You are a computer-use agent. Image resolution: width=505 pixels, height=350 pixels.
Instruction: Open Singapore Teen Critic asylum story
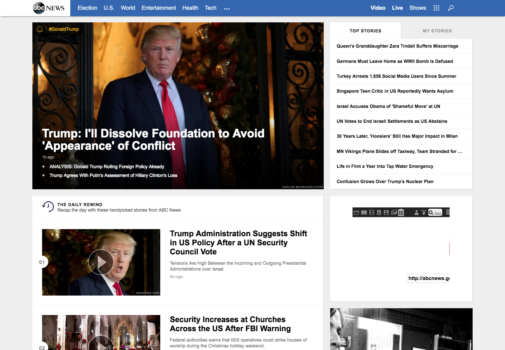[395, 91]
